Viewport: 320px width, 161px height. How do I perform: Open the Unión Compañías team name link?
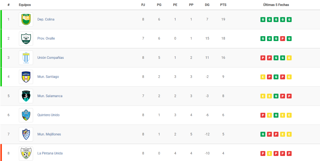pos(51,58)
